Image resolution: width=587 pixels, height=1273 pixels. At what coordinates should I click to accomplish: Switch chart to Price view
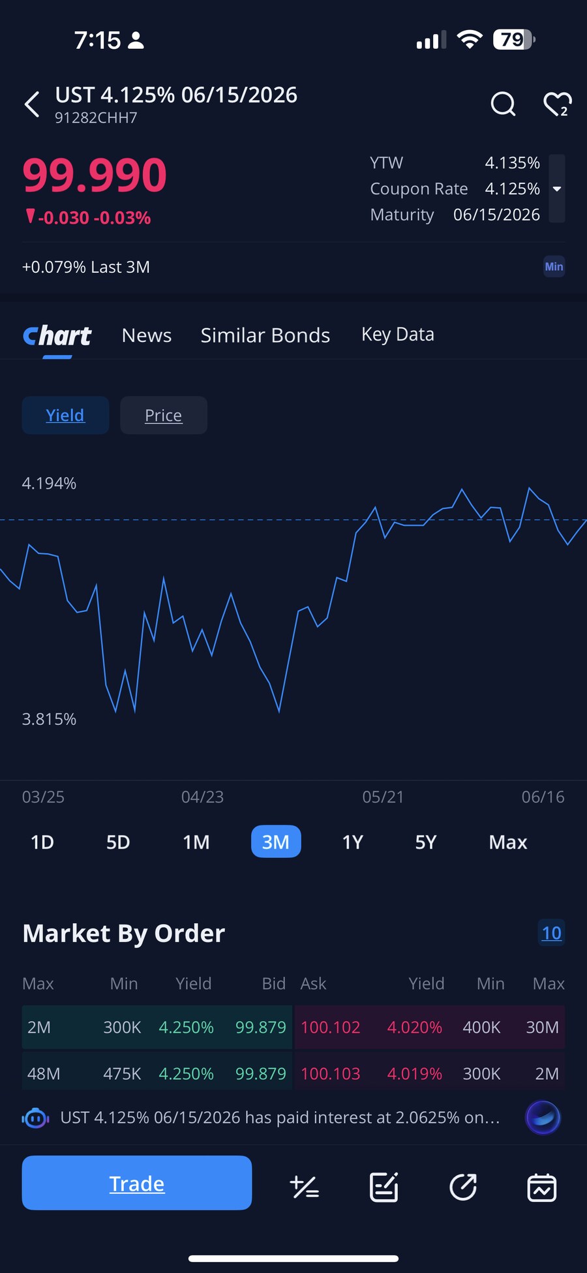(163, 415)
